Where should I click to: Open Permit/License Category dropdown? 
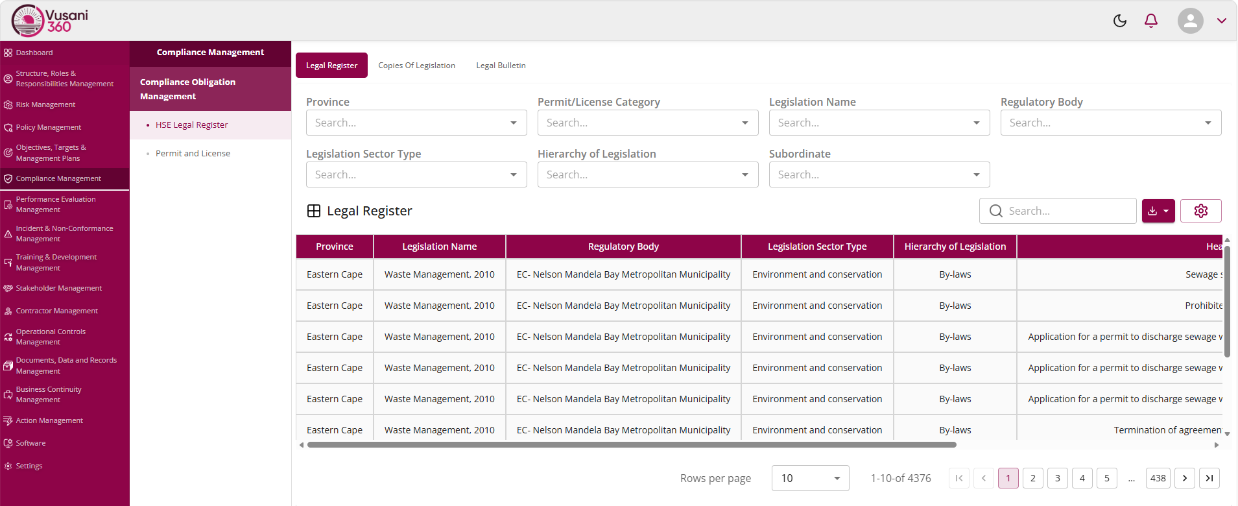[x=648, y=123]
